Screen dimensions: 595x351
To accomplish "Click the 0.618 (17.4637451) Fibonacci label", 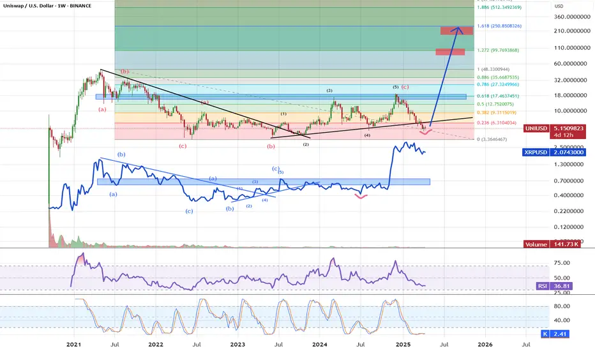I will coord(498,96).
